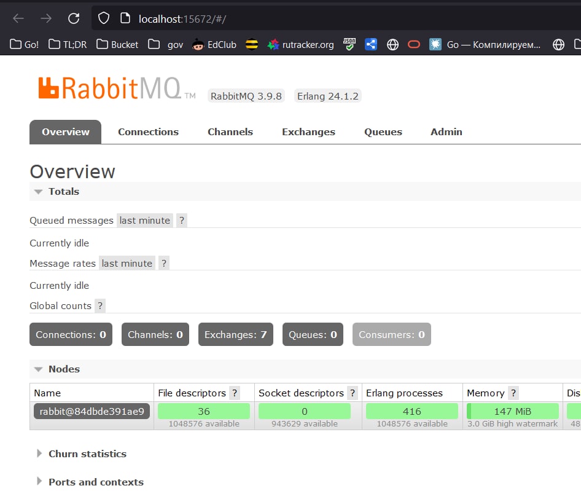Open the EdClub bookmark
This screenshot has height=491, width=581.
click(x=214, y=44)
